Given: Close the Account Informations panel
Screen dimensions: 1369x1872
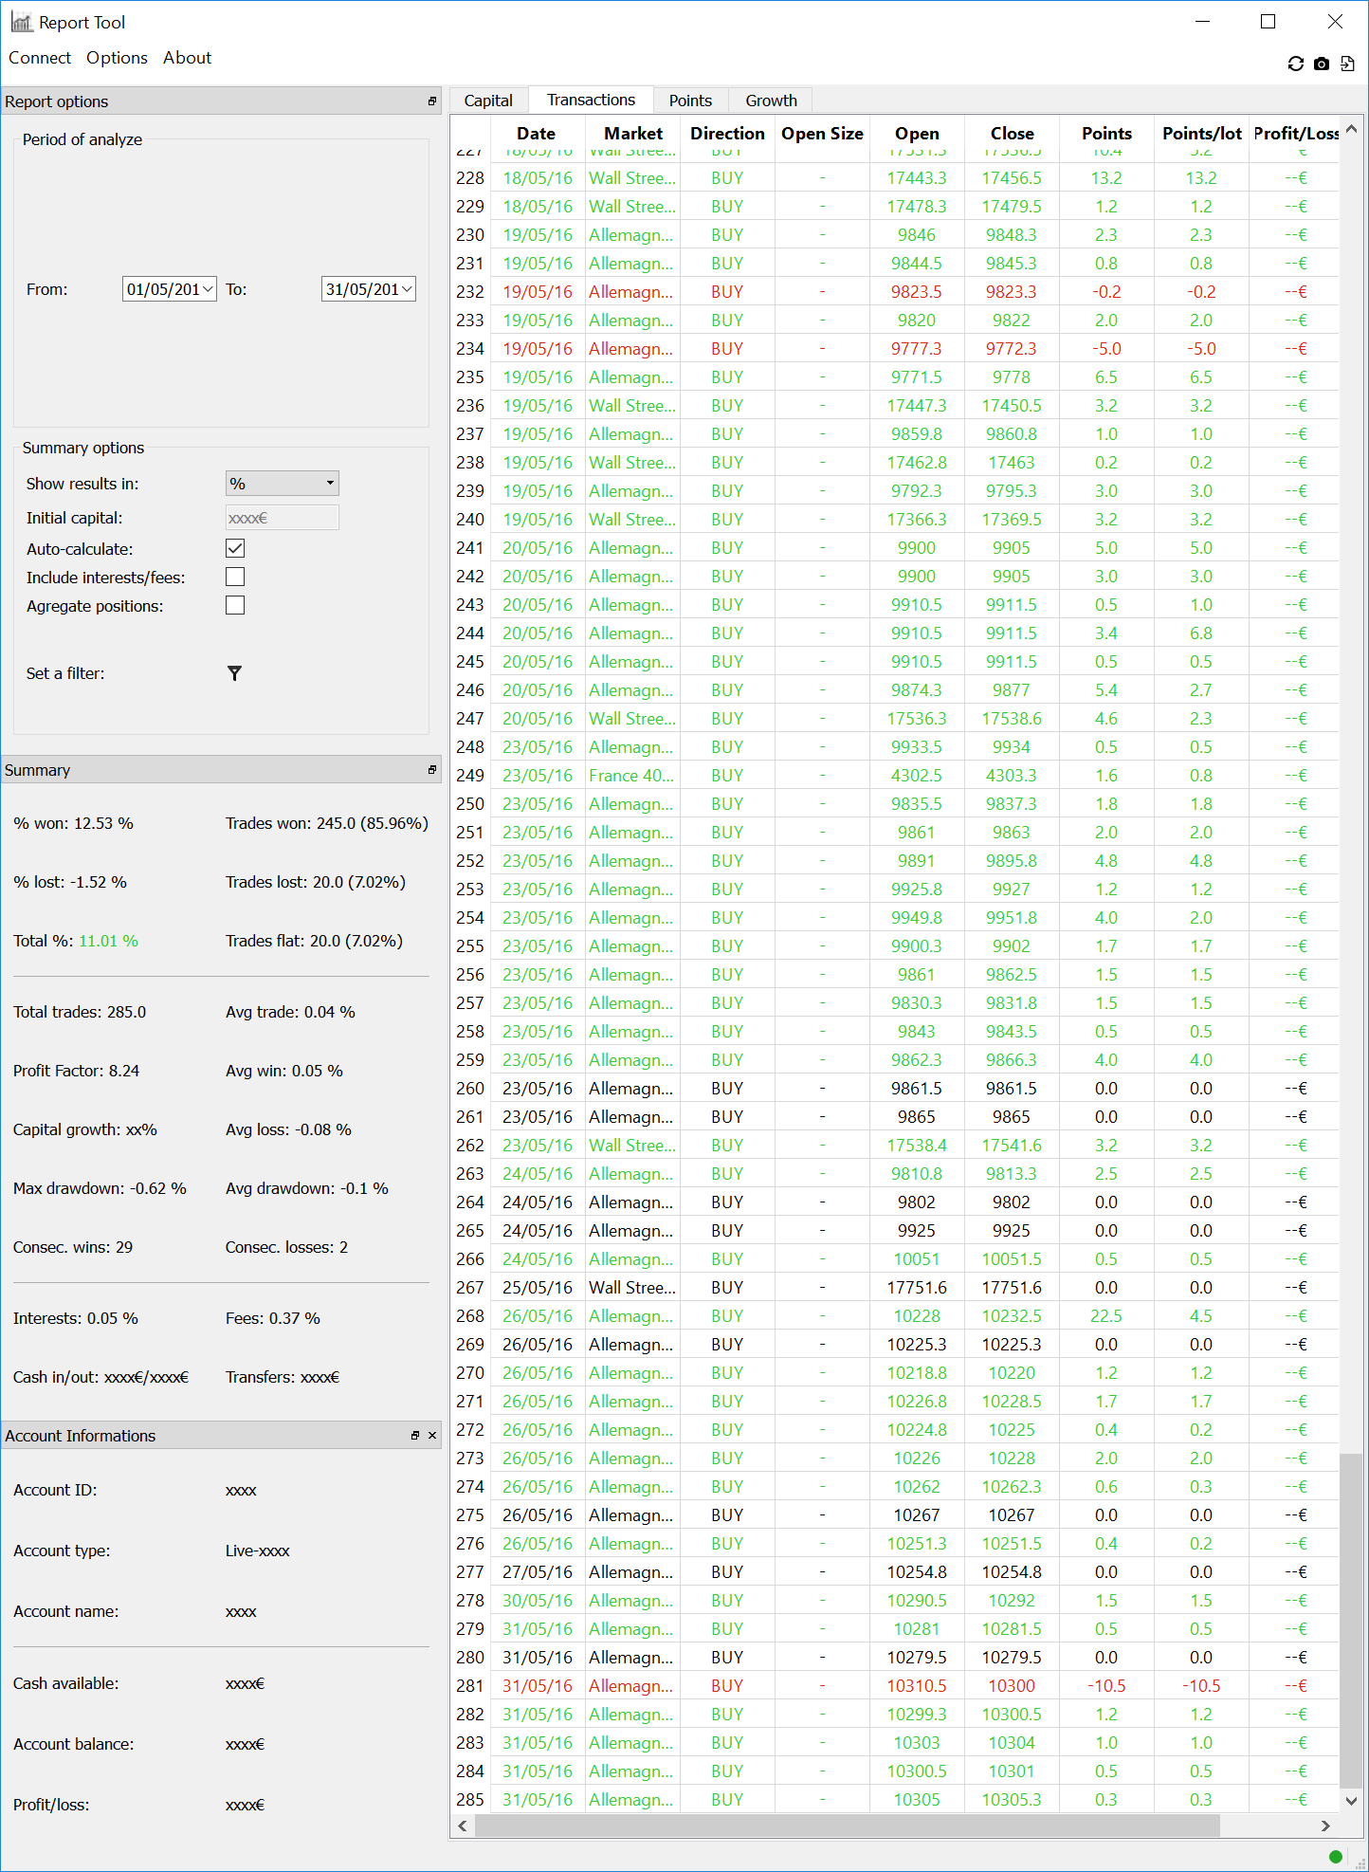Looking at the screenshot, I should click(x=432, y=1436).
